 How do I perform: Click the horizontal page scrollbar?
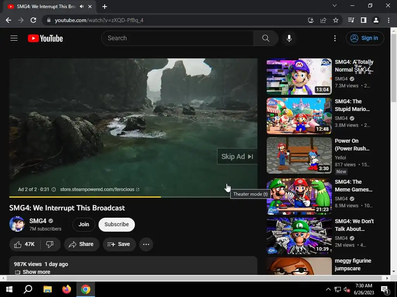194,278
